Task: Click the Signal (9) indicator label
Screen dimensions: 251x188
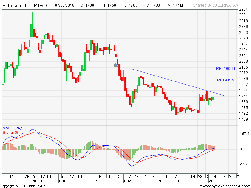Action: 12,132
